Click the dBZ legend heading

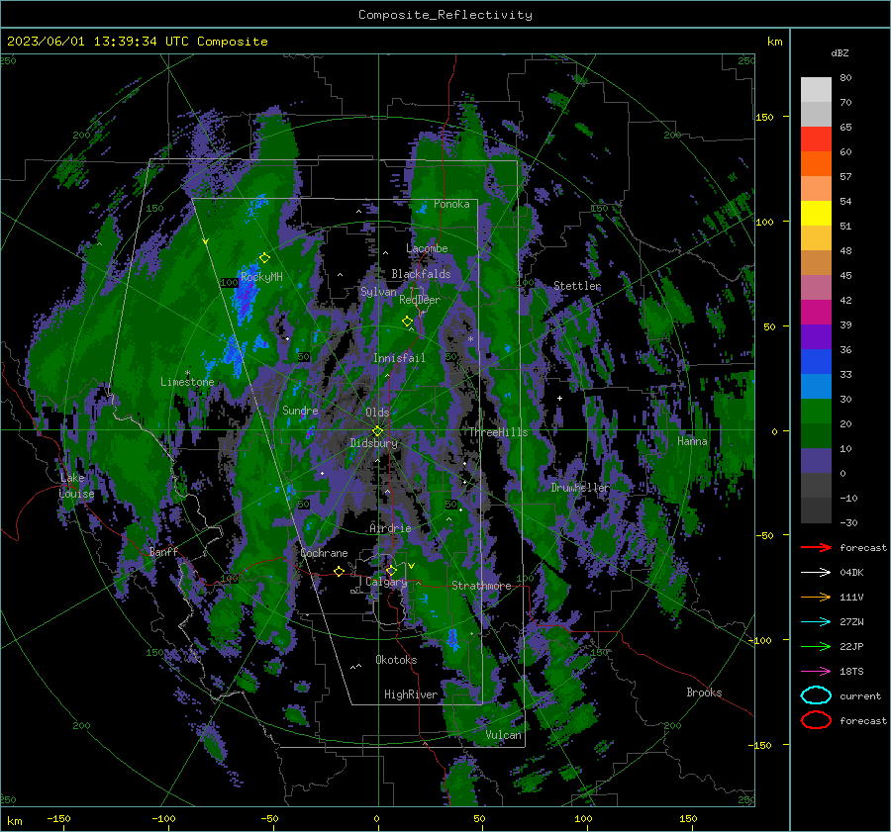click(x=840, y=52)
